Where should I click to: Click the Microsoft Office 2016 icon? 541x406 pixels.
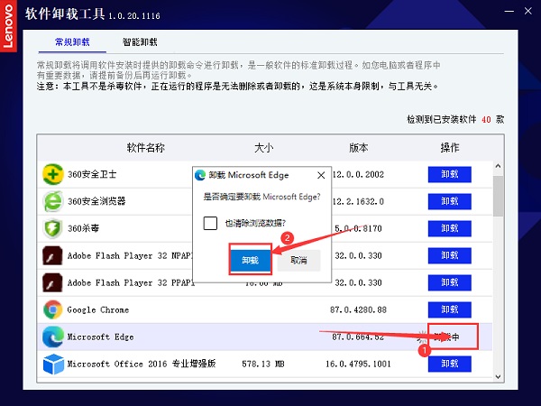point(53,364)
